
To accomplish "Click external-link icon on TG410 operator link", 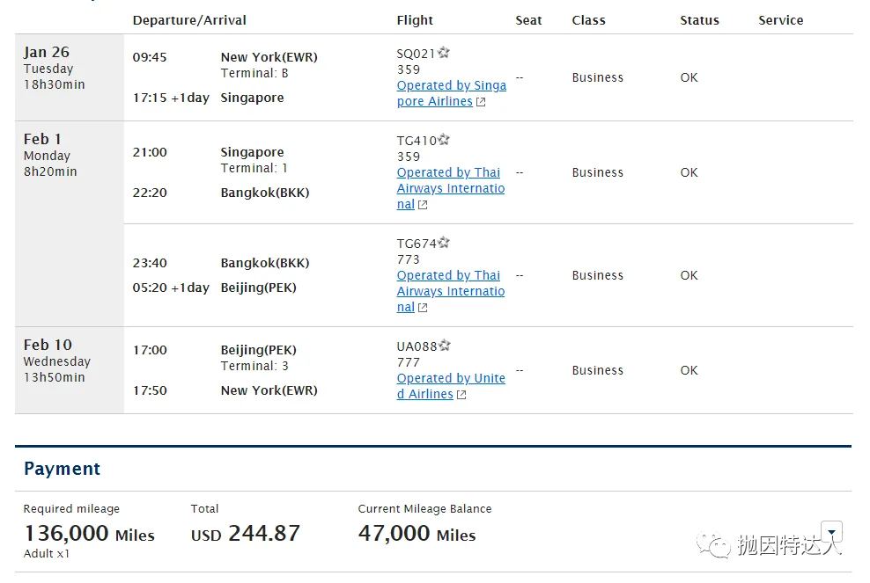I will 423,205.
